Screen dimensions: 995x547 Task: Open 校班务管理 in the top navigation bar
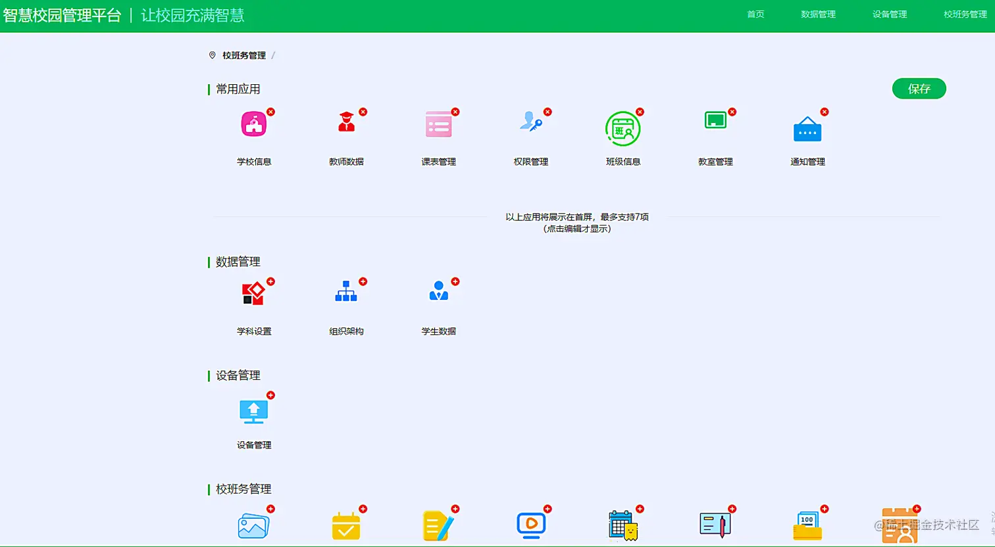[965, 14]
